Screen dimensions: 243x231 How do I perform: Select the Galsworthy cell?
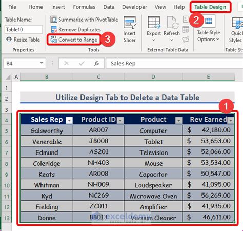[47, 130]
